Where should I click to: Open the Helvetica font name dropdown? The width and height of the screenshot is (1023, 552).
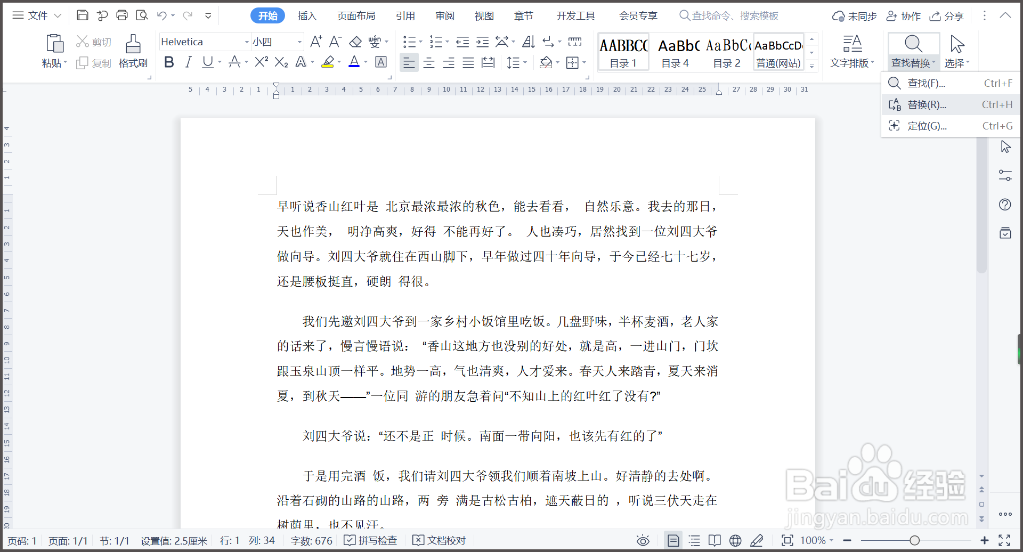(x=246, y=42)
